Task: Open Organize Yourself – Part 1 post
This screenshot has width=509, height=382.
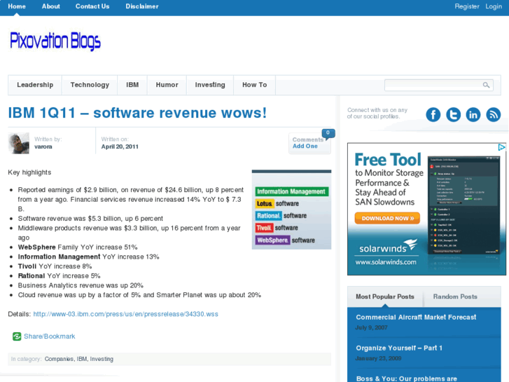Action: coord(399,348)
